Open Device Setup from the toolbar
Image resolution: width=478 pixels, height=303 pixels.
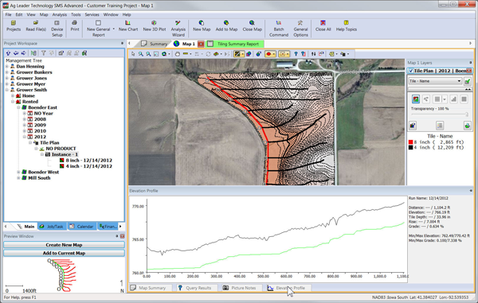(x=57, y=29)
